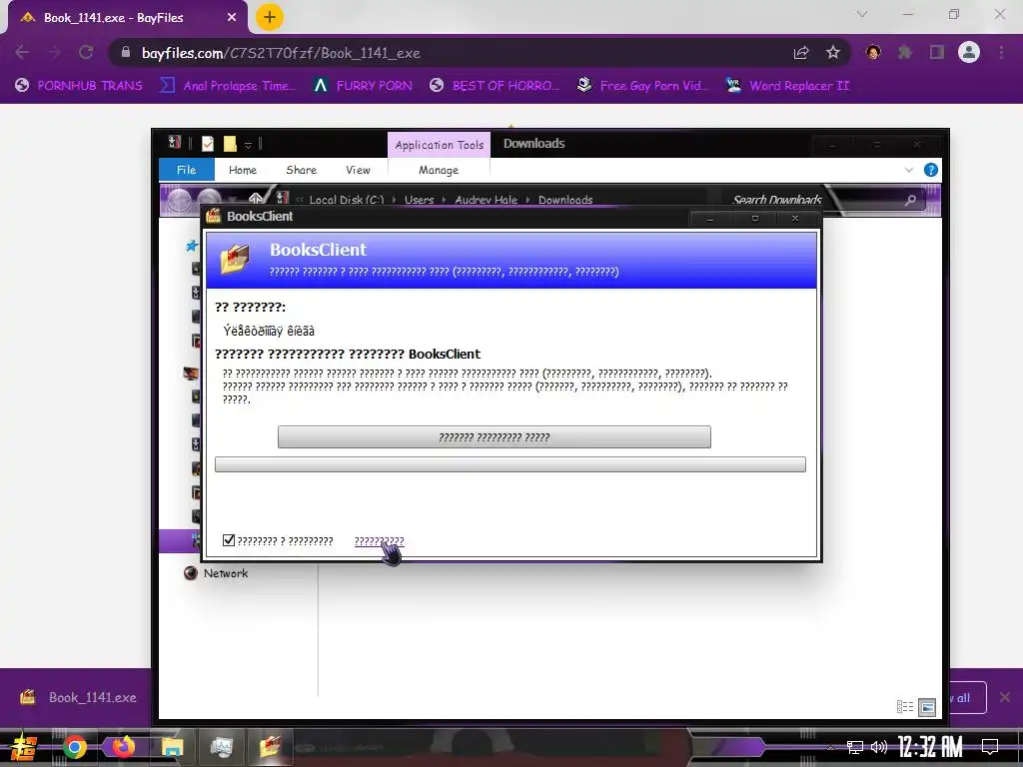Image resolution: width=1023 pixels, height=767 pixels.
Task: Expand the Explorer ribbon chevron
Action: point(909,170)
